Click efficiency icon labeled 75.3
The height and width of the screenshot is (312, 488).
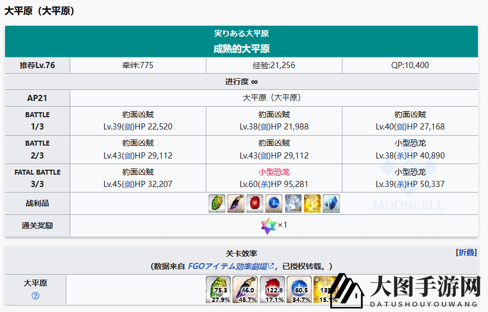pos(219,290)
